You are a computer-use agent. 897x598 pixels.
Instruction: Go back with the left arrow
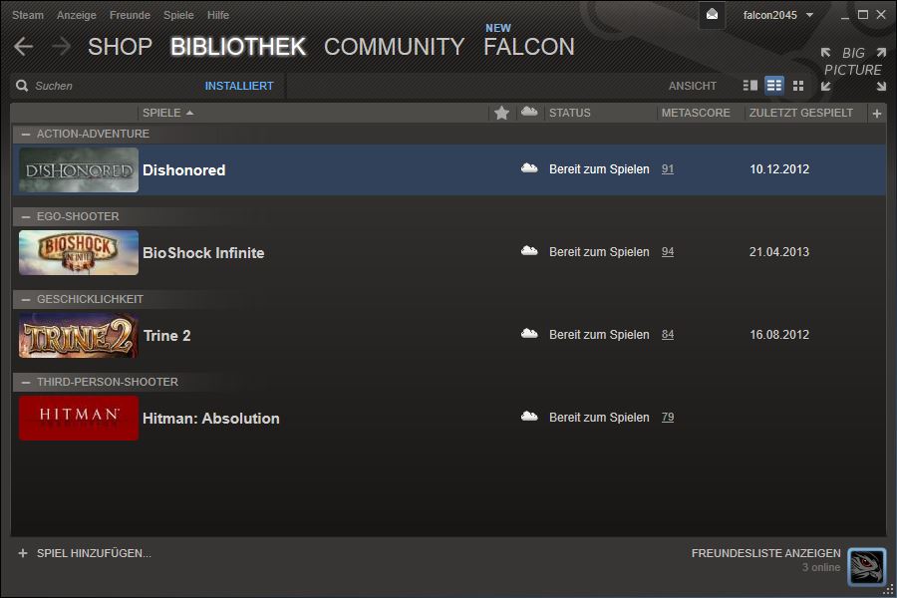pyautogui.click(x=24, y=47)
